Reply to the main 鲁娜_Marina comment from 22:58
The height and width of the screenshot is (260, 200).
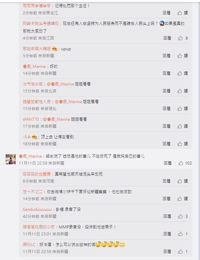[x=168, y=163]
